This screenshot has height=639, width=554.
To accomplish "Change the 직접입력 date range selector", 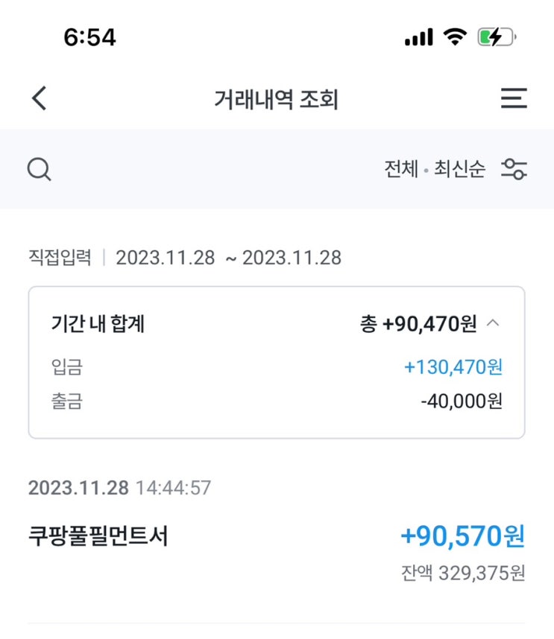I will 184,258.
